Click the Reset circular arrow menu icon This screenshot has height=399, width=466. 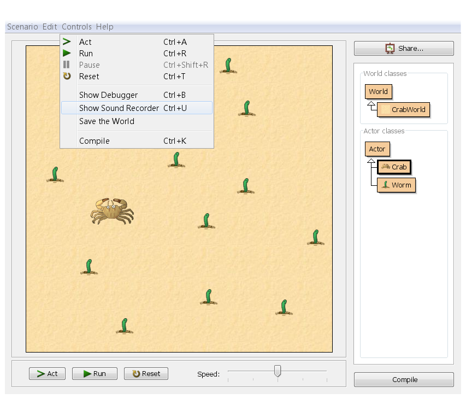tap(67, 77)
